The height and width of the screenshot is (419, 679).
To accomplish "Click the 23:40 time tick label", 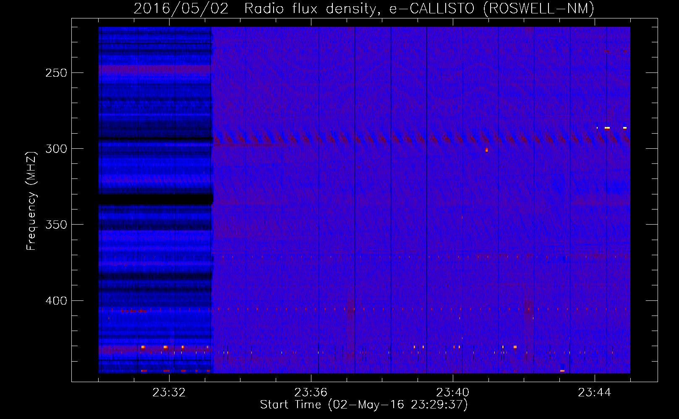I will (452, 393).
